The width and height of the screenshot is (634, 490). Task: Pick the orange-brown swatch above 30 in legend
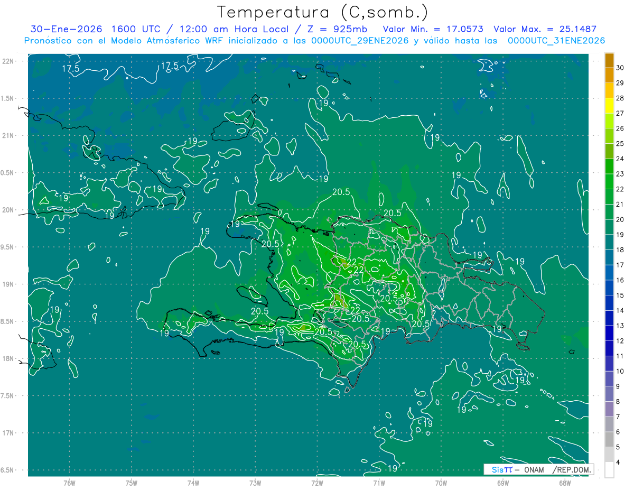click(x=609, y=60)
